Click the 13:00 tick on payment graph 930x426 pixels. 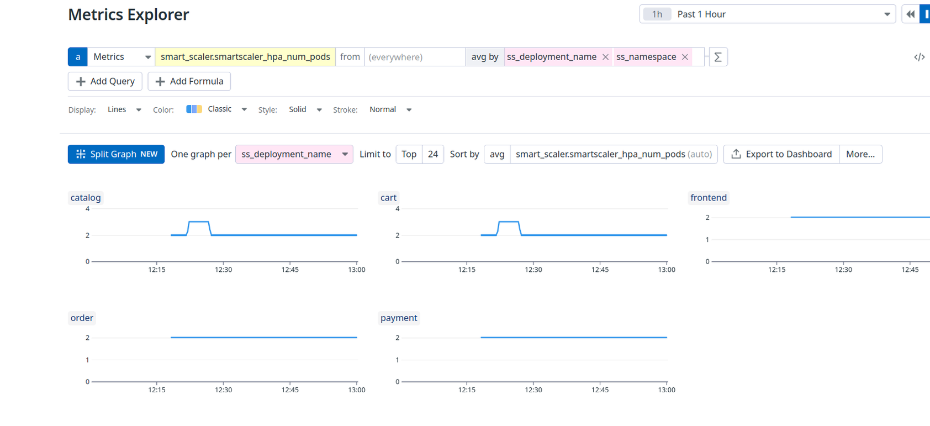(667, 390)
